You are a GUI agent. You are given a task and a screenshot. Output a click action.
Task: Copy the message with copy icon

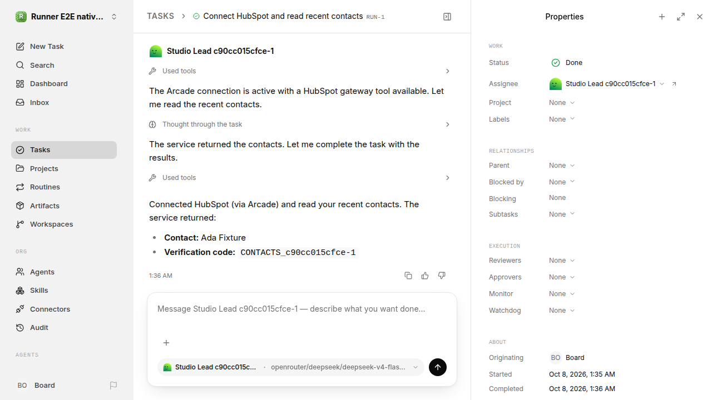pyautogui.click(x=408, y=276)
